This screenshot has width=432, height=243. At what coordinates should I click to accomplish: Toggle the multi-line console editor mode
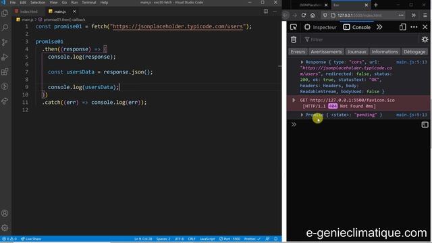[425, 124]
